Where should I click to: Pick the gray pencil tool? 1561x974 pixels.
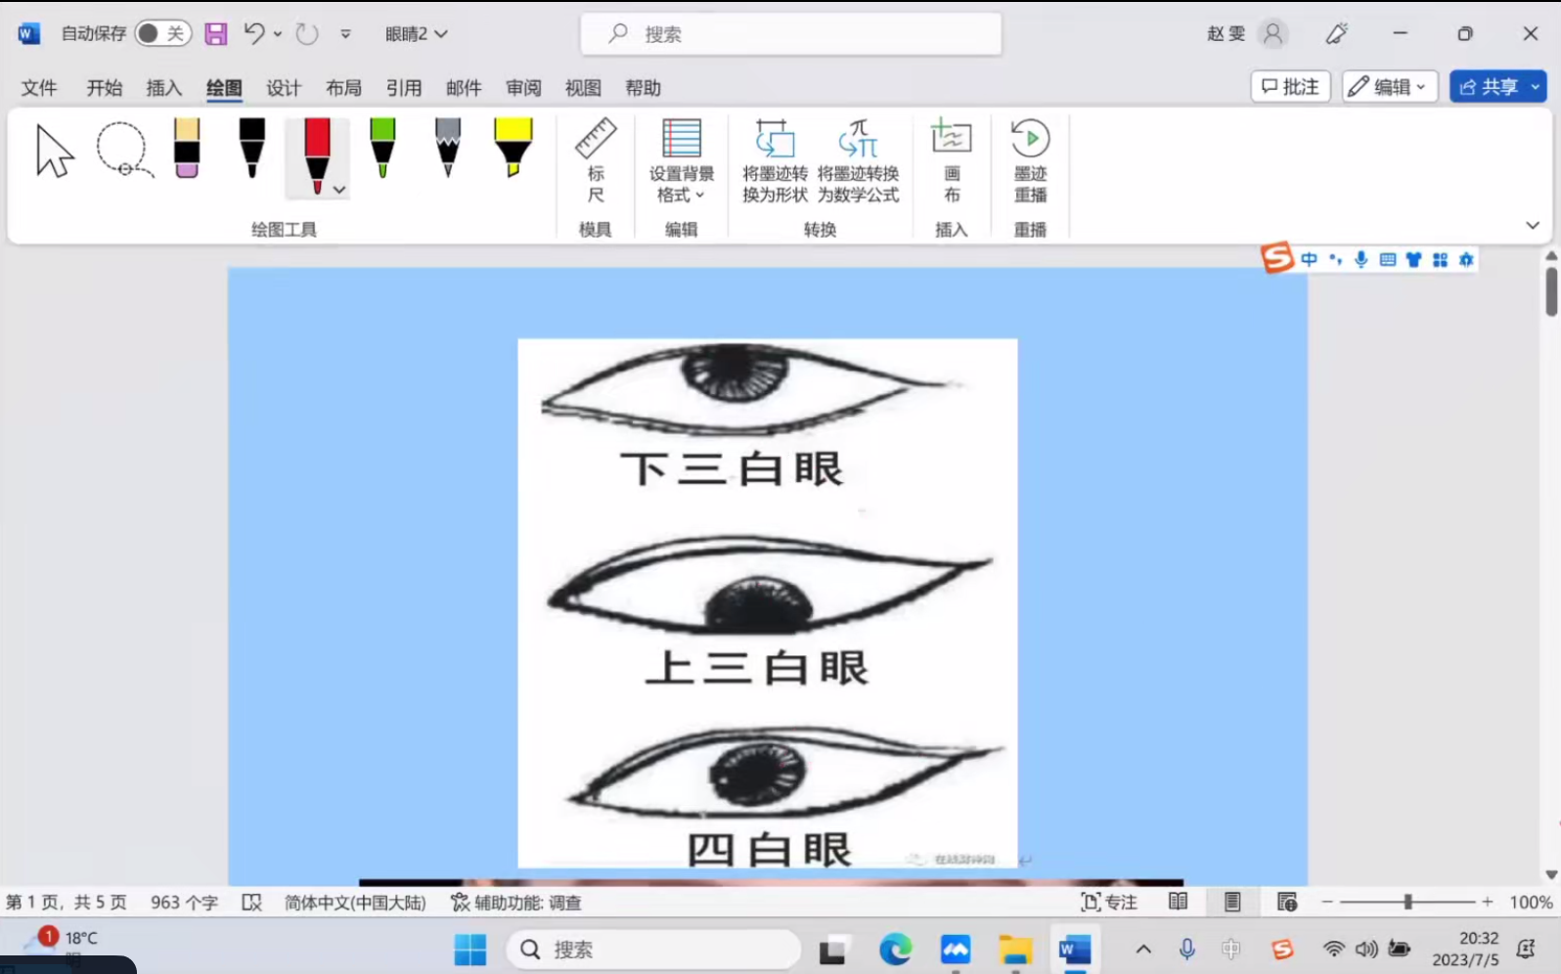coord(447,148)
